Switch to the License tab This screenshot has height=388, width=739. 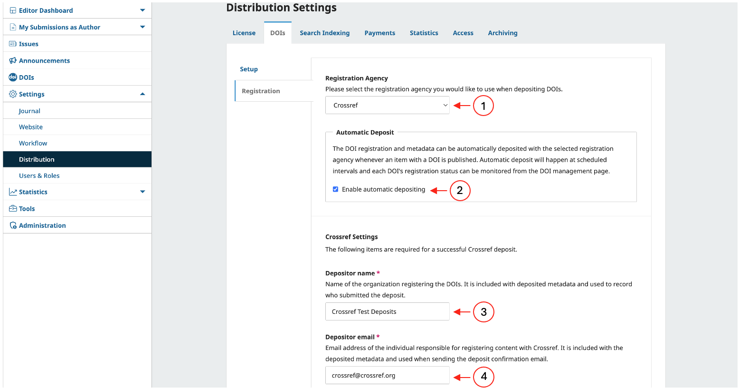244,33
